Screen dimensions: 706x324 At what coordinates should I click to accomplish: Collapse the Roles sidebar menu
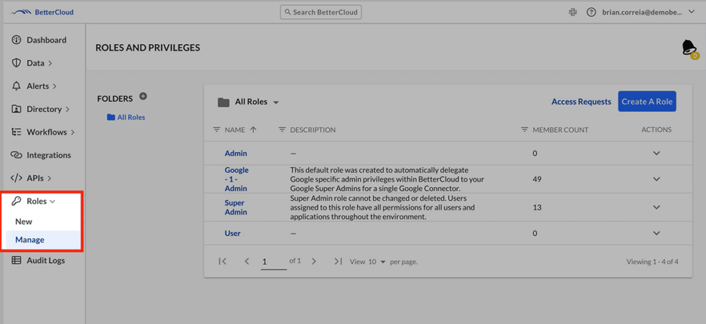pos(52,202)
